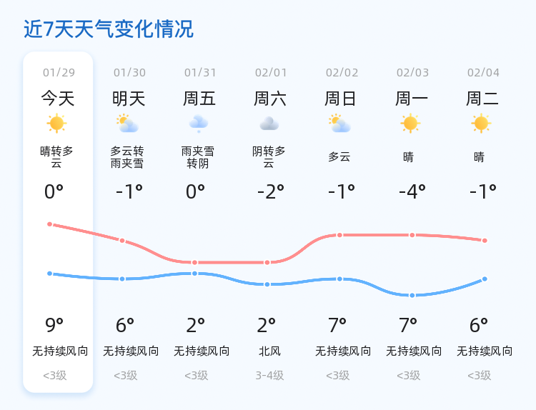
Task: Click the red high-temperature point for today
Action: [49, 224]
